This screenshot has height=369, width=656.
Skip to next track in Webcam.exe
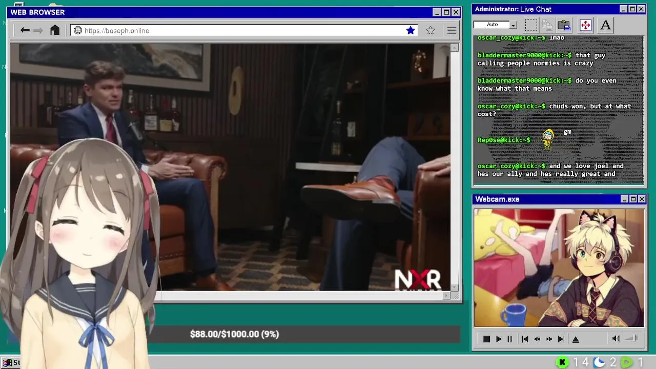[x=561, y=339]
